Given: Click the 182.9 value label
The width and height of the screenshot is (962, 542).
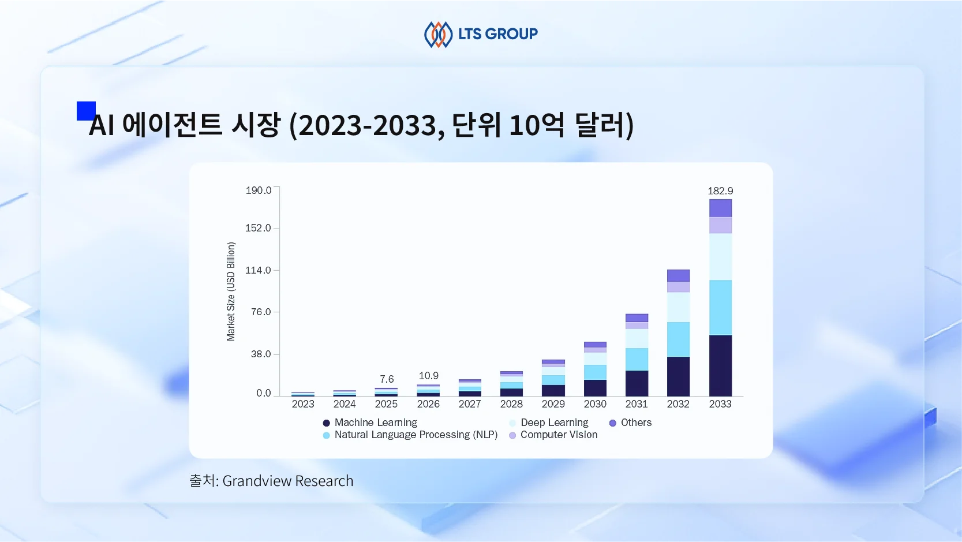Looking at the screenshot, I should coord(720,191).
